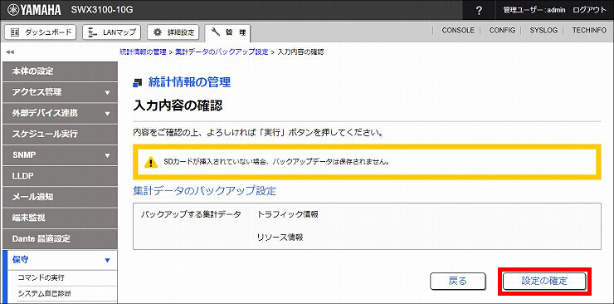
Task: Open スケジュール実行 in sidebar
Action: pos(60,134)
